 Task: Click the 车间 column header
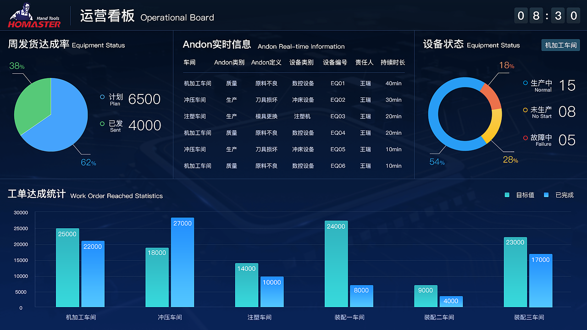point(189,62)
